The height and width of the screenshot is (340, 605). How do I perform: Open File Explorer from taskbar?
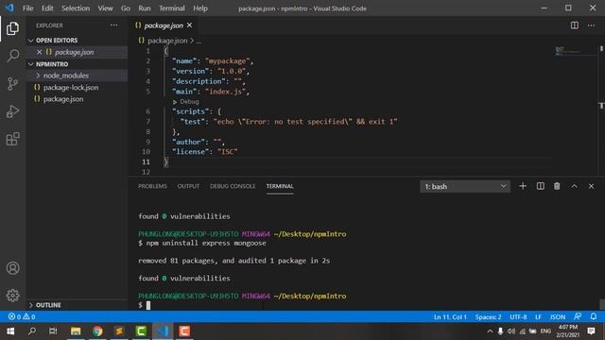coord(76,331)
